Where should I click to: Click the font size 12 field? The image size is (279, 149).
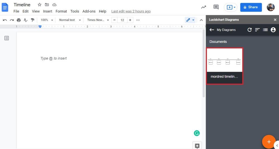(122, 20)
